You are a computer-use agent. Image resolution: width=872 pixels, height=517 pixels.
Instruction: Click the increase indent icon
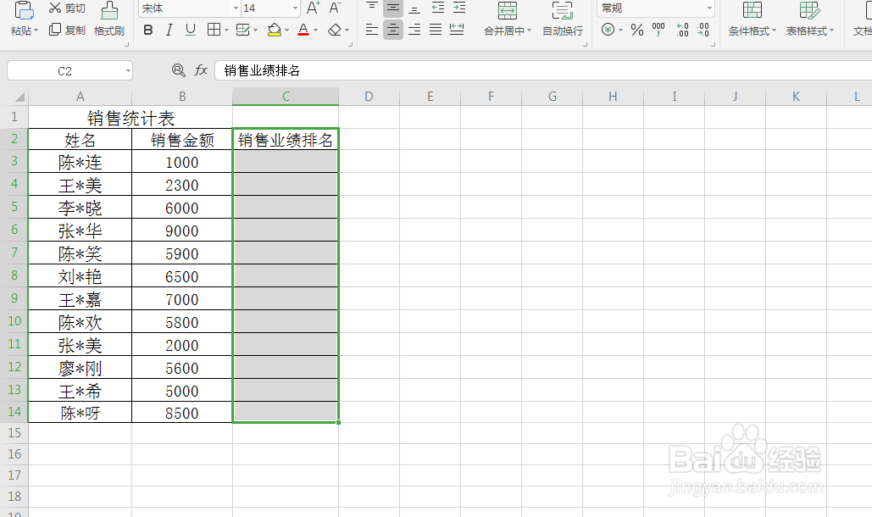tap(459, 8)
